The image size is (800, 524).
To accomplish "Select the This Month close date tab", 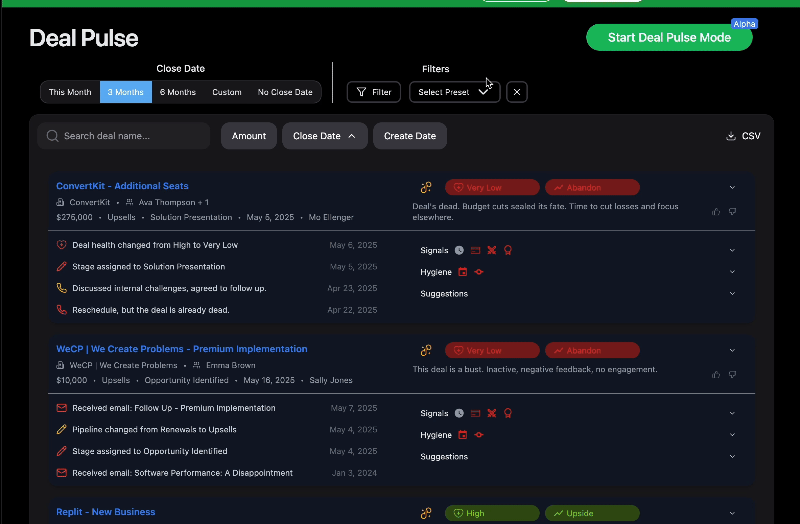I will 70,92.
